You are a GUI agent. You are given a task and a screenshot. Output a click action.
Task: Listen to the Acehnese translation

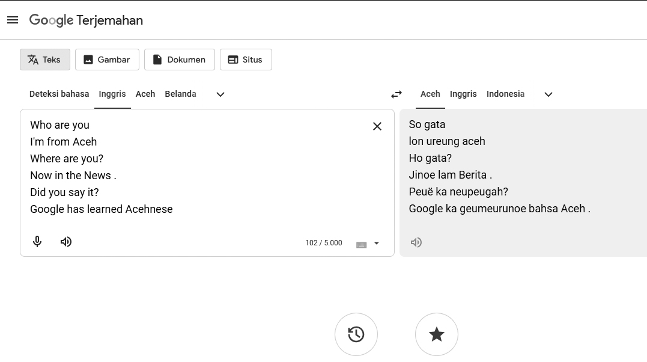pyautogui.click(x=416, y=242)
